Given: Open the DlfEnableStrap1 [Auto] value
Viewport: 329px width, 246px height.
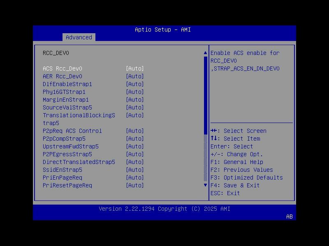Looking at the screenshot, I should click(x=135, y=84).
